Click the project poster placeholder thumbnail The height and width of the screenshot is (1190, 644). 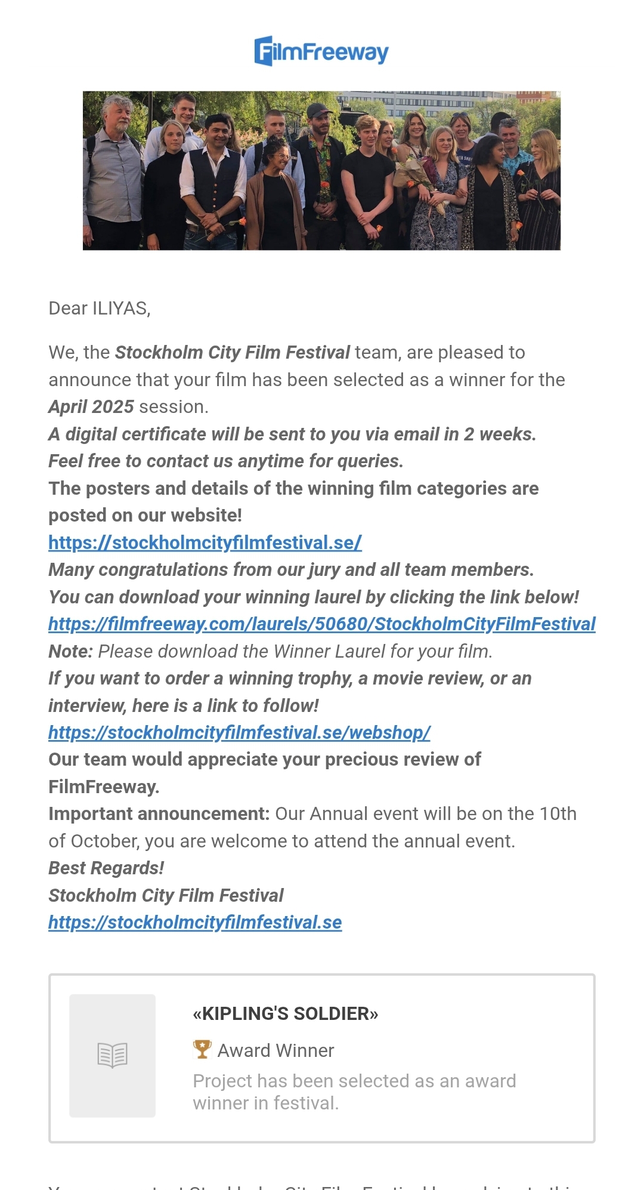pyautogui.click(x=112, y=1056)
